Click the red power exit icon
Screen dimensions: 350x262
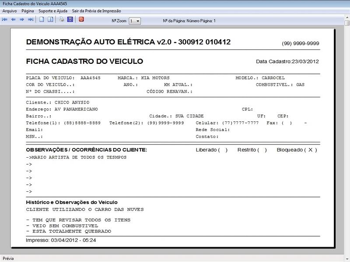click(x=81, y=19)
